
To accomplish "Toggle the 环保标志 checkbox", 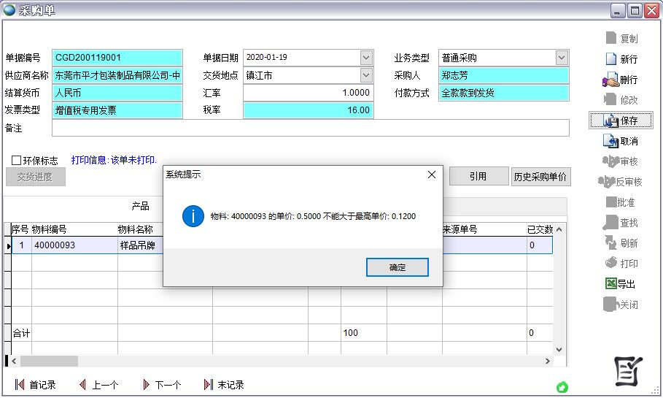I will [17, 161].
